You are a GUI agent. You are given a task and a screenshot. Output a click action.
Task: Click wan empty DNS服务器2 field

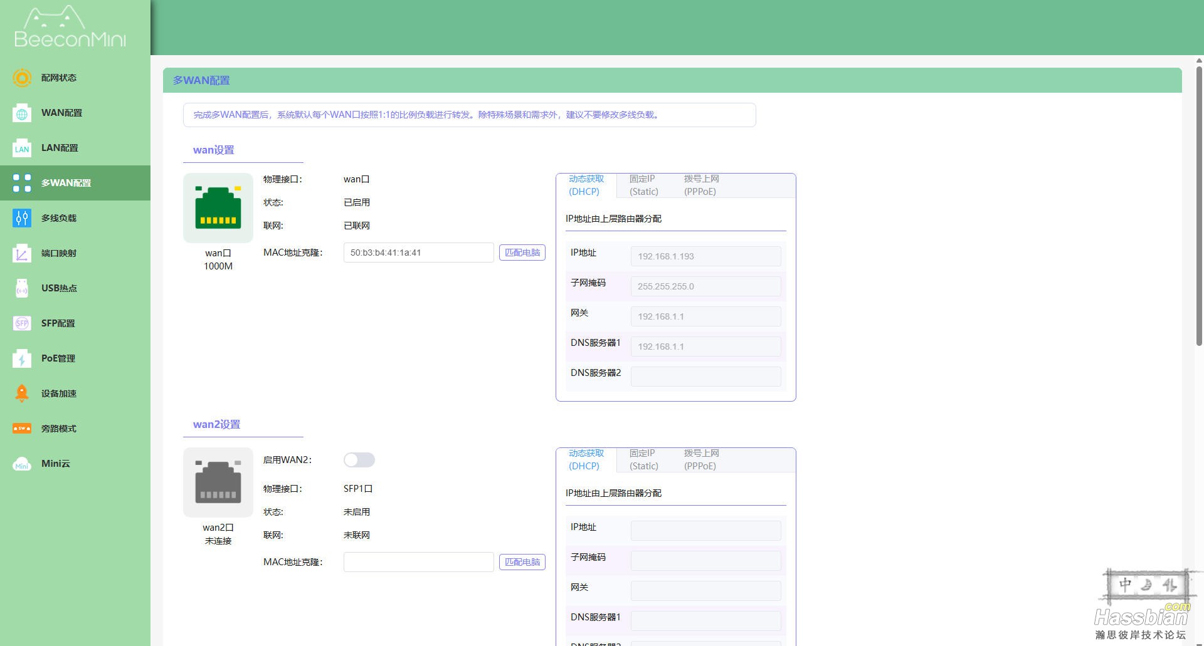tap(706, 377)
